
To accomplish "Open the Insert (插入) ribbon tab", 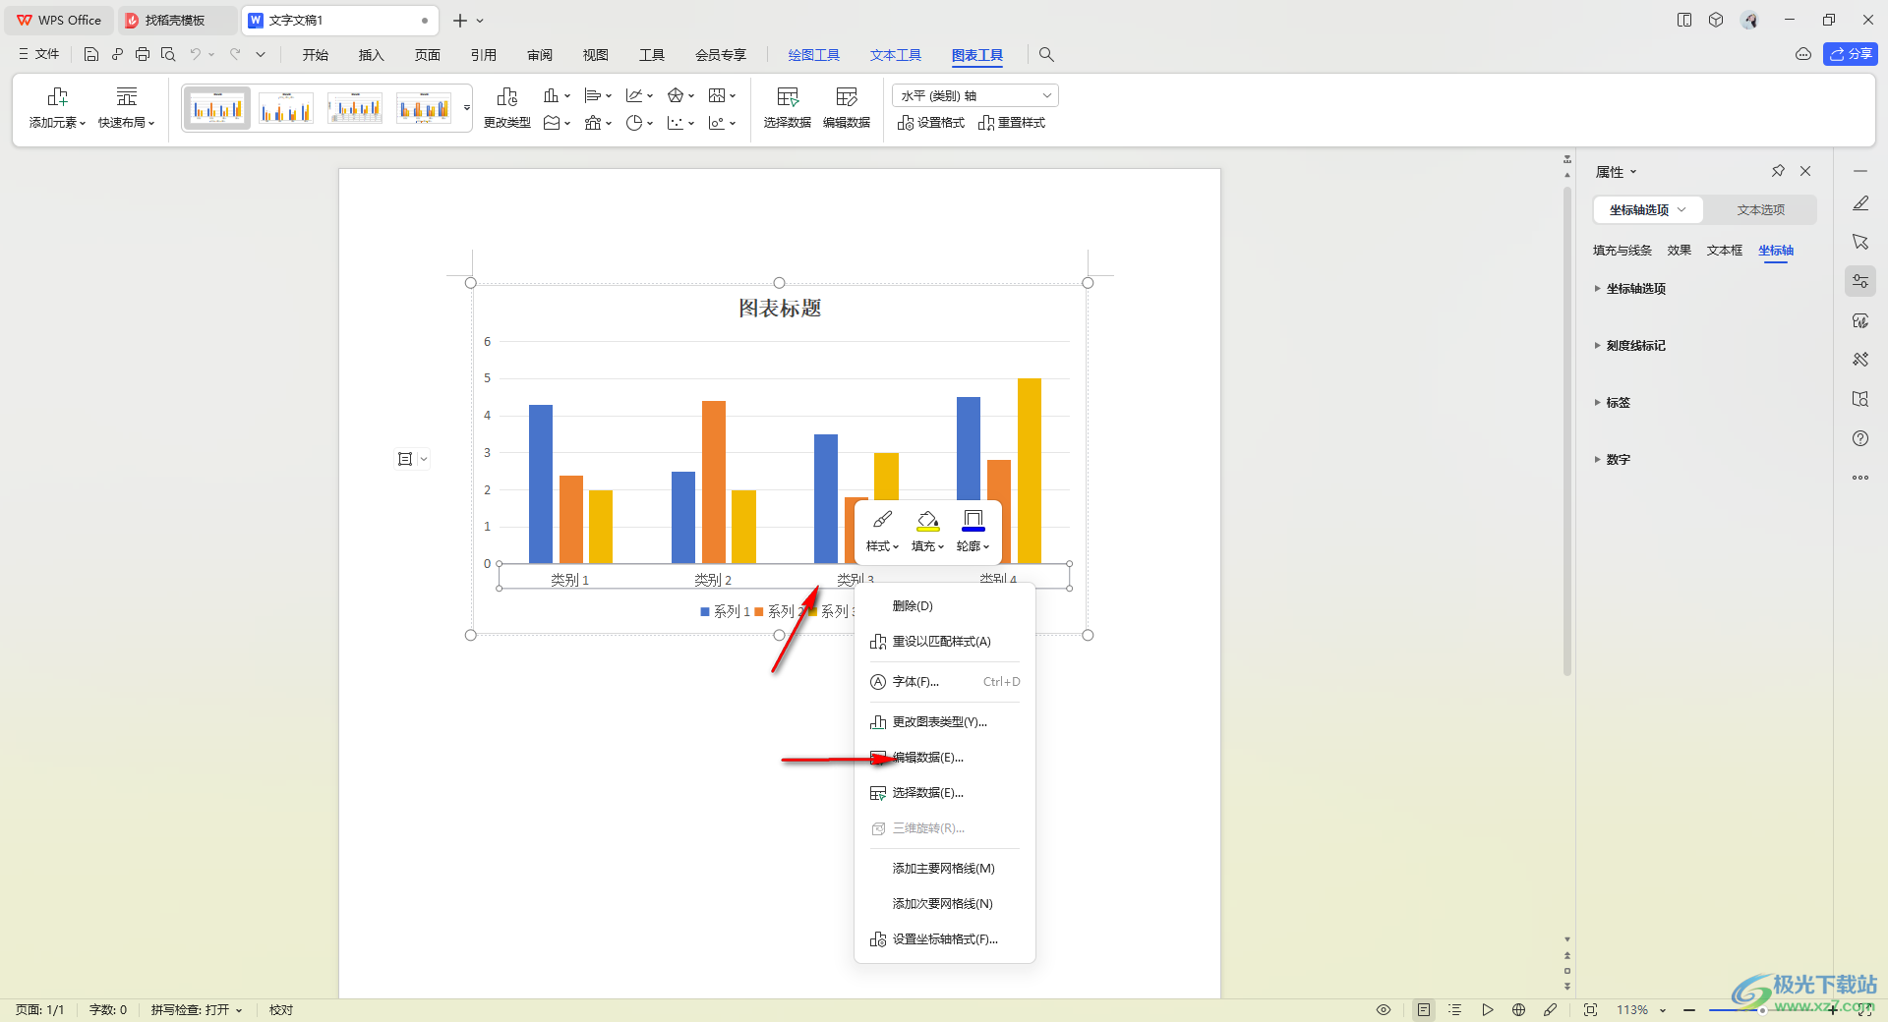I will [x=371, y=55].
